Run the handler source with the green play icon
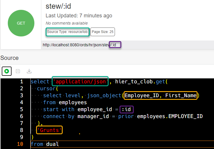Image resolution: width=214 pixels, height=149 pixels. 7,71
